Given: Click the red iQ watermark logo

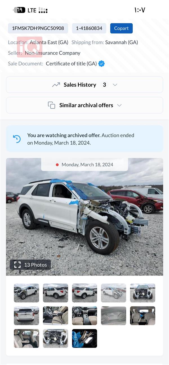Looking at the screenshot, I should click(x=30, y=47).
